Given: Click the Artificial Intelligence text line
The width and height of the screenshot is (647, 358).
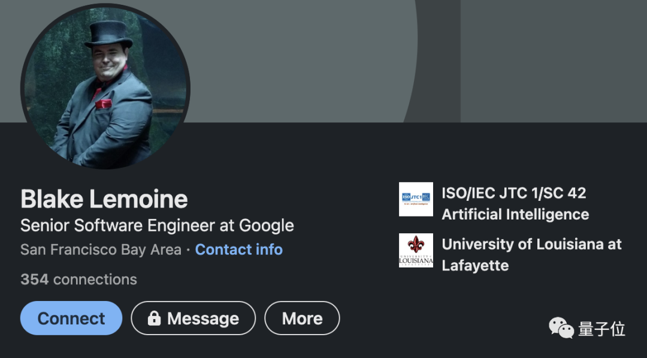Looking at the screenshot, I should tap(515, 214).
